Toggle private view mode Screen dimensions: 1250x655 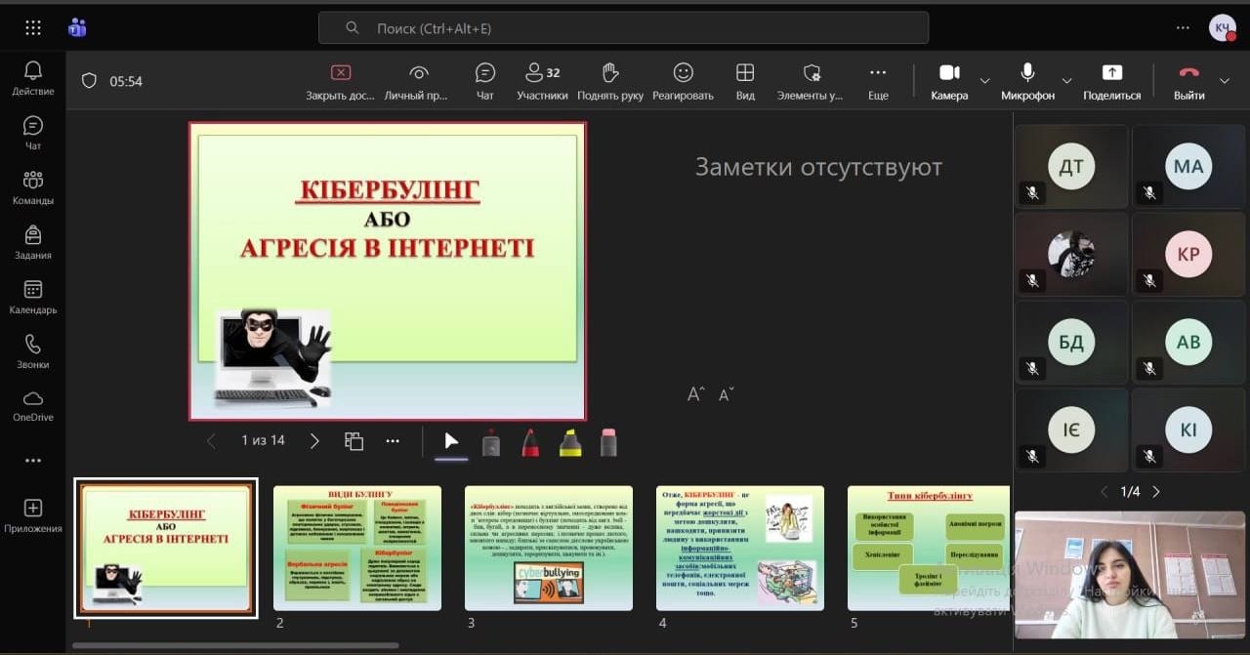[x=418, y=73]
